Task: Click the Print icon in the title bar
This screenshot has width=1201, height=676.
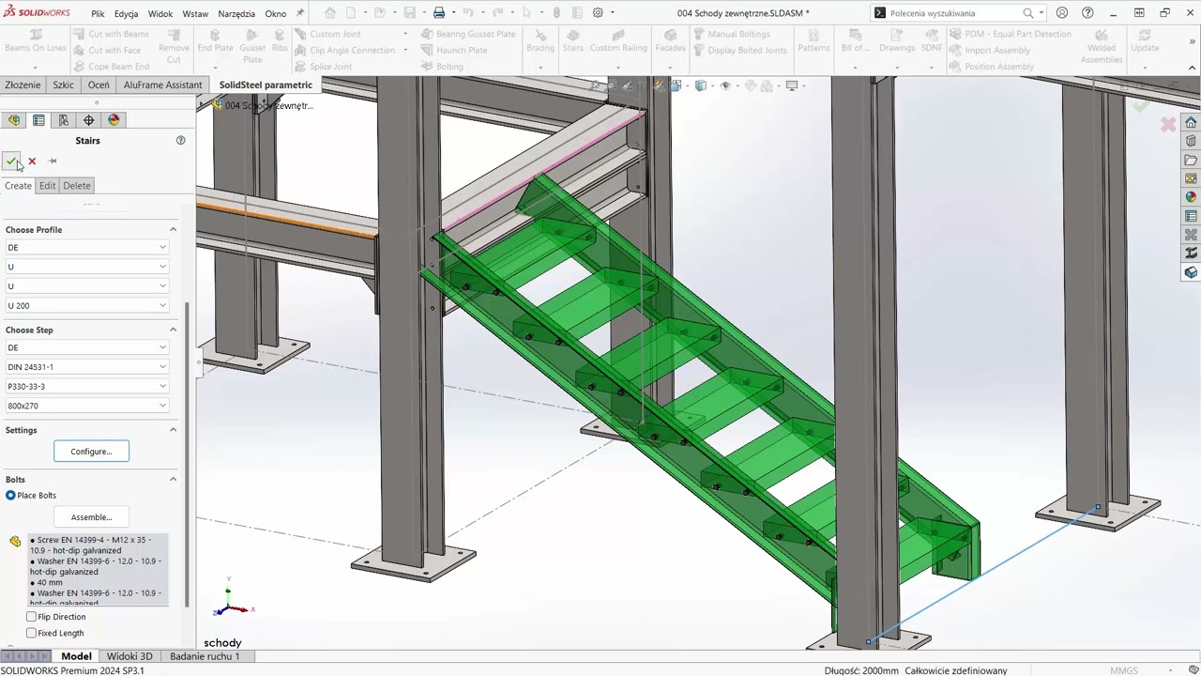Action: (438, 13)
